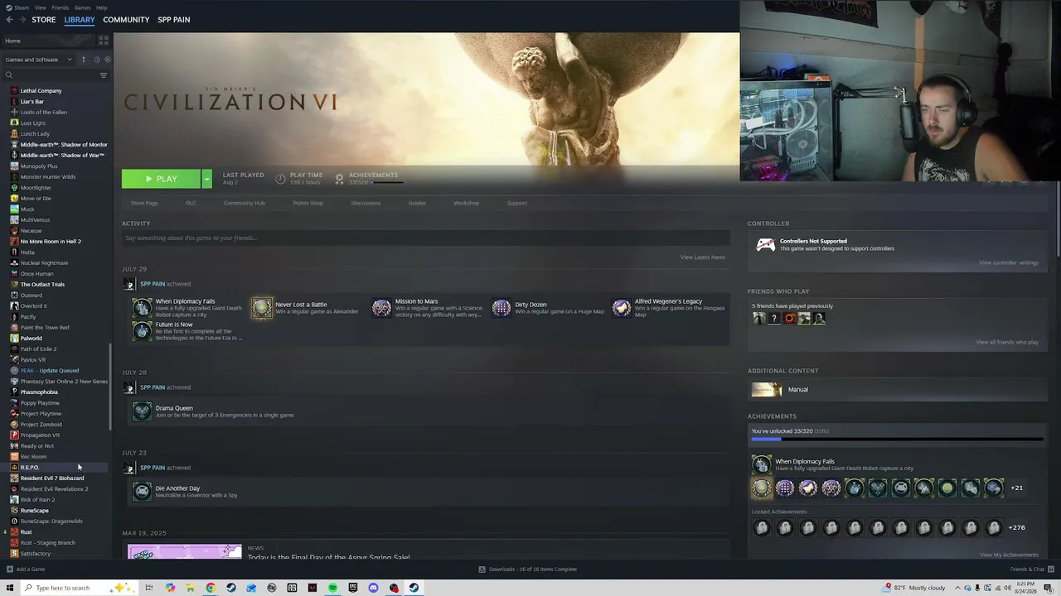The width and height of the screenshot is (1061, 596).
Task: Go back with the navigation back arrow
Action: tap(9, 20)
